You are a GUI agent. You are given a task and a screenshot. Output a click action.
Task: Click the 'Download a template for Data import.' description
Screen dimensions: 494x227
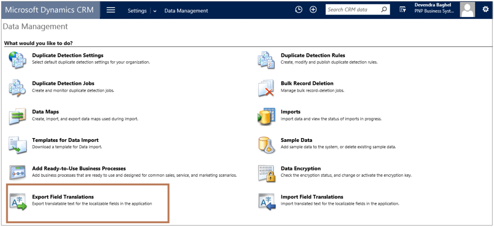point(67,147)
